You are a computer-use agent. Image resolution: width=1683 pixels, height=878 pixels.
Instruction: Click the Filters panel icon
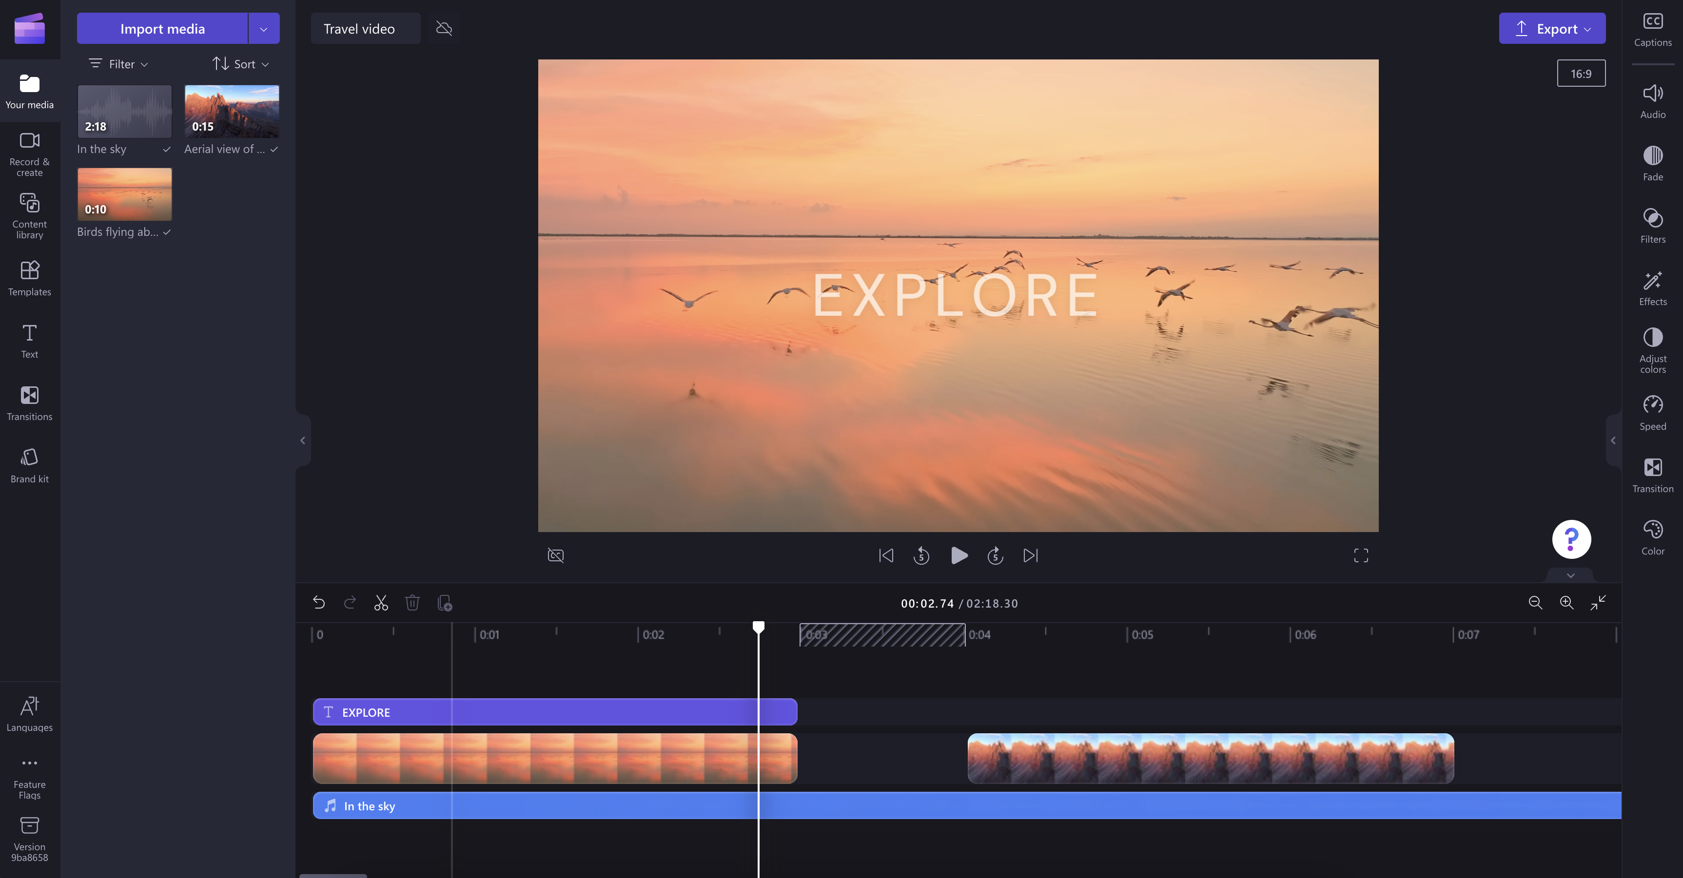[x=1653, y=223]
